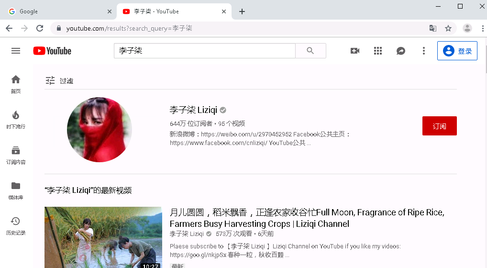This screenshot has height=268, width=487.
Task: Click into the YouTube search field
Action: [x=204, y=51]
